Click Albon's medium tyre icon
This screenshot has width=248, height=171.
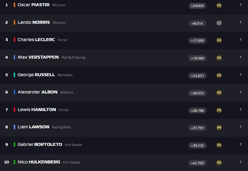pyautogui.click(x=219, y=93)
